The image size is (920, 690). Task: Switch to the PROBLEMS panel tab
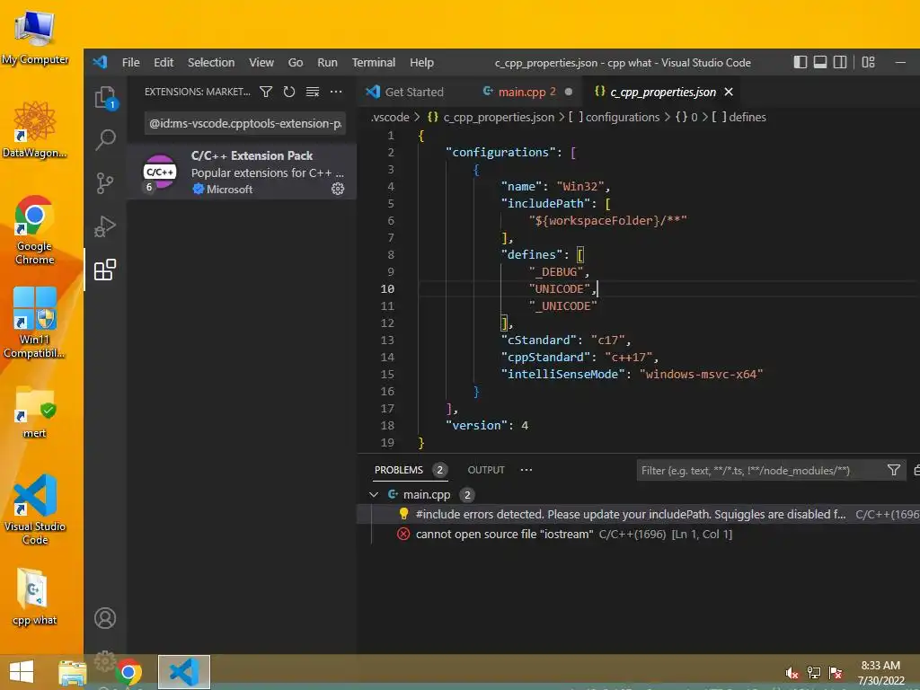tap(399, 470)
